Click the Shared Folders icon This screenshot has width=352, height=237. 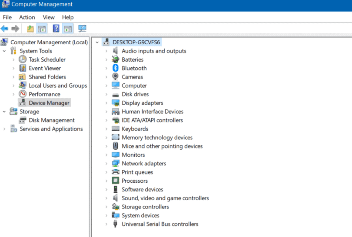coord(22,77)
